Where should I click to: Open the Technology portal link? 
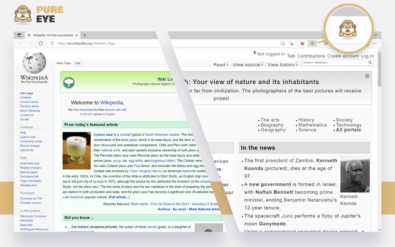tap(349, 125)
